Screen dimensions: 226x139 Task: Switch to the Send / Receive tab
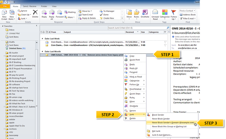click(x=30, y=6)
